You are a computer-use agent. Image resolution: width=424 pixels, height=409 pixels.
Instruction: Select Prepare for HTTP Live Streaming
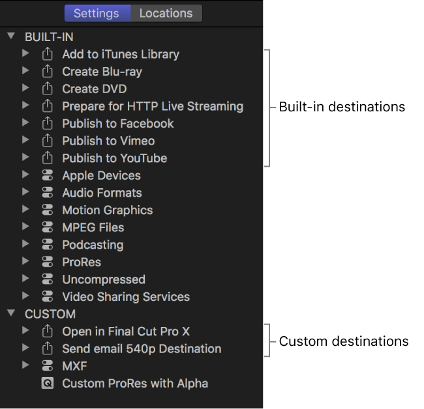pos(153,106)
